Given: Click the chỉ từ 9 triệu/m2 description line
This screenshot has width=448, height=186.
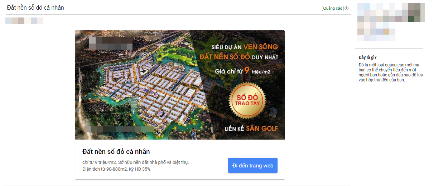Looking at the screenshot, I should click(135, 162).
